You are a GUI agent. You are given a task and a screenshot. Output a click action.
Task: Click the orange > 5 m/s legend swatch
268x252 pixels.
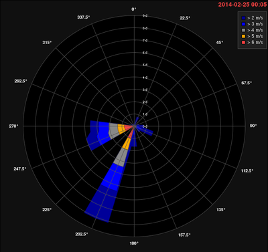243,36
